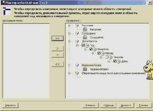This screenshot has width=153, height=111.
Task: Select the Заказчик child level label
Action: point(95,29)
